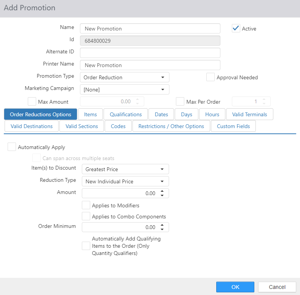Open the Marketing Campaign dropdown
300x295 pixels.
click(124, 90)
